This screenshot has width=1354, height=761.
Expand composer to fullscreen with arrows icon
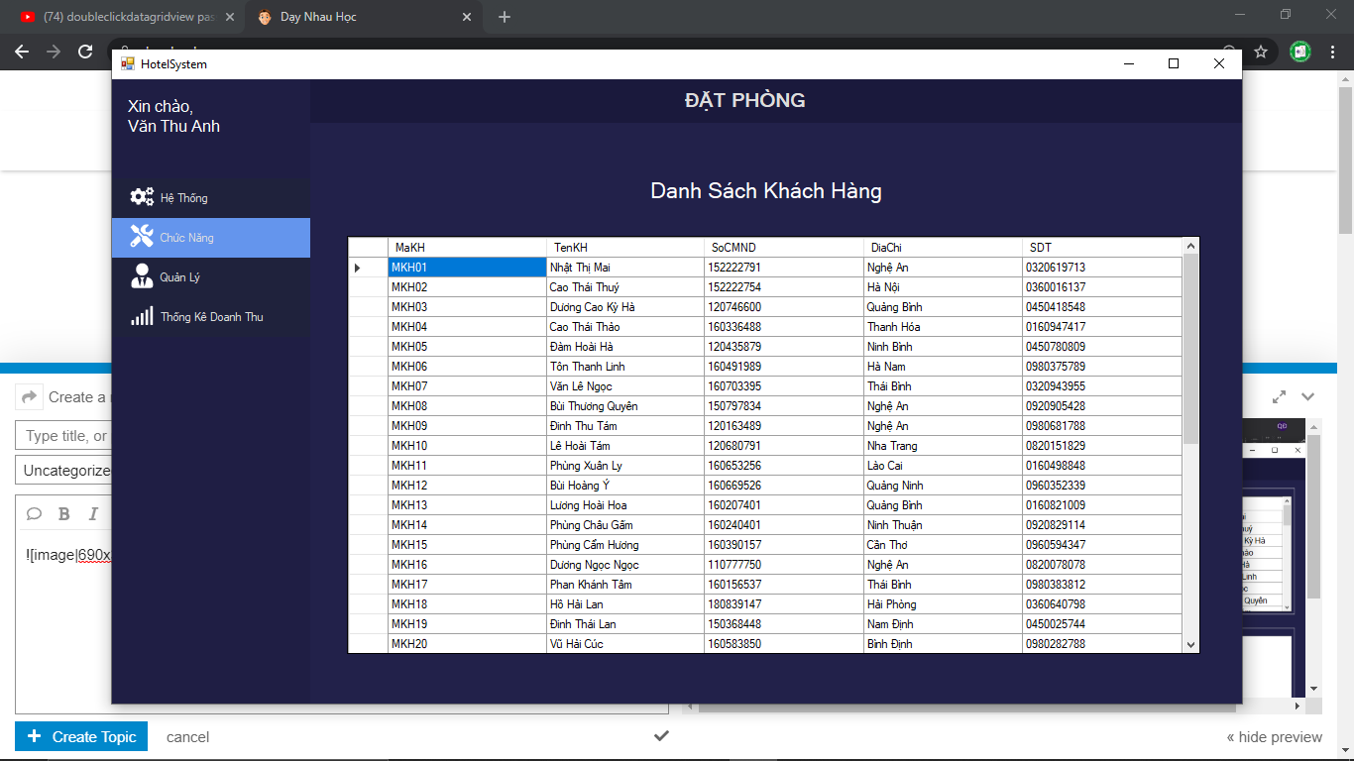pos(1280,396)
